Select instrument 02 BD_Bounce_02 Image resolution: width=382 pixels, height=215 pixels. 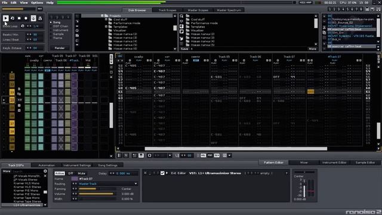pos(352,23)
